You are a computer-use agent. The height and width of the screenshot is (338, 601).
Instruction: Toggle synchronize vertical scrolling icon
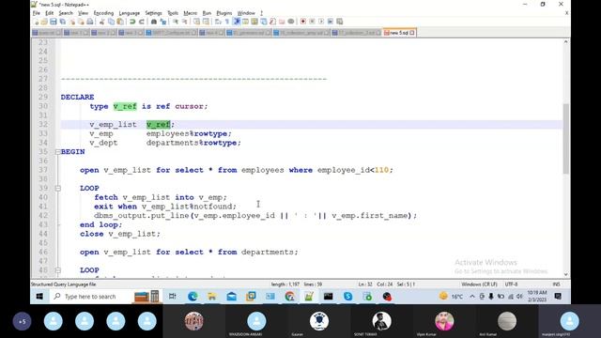point(196,22)
